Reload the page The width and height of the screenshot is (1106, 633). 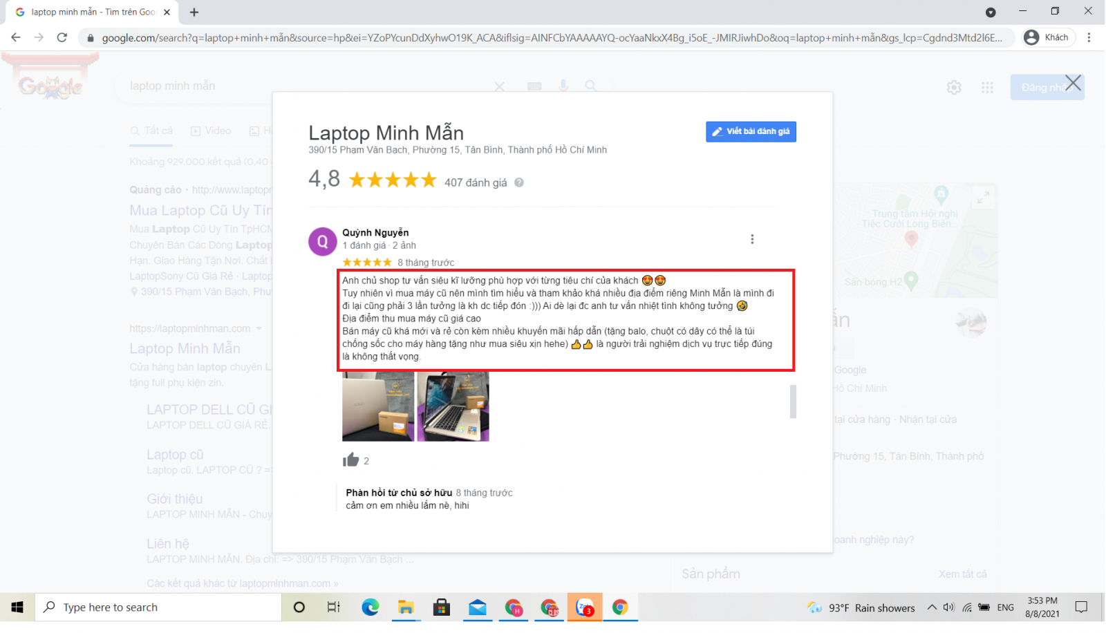(x=62, y=37)
